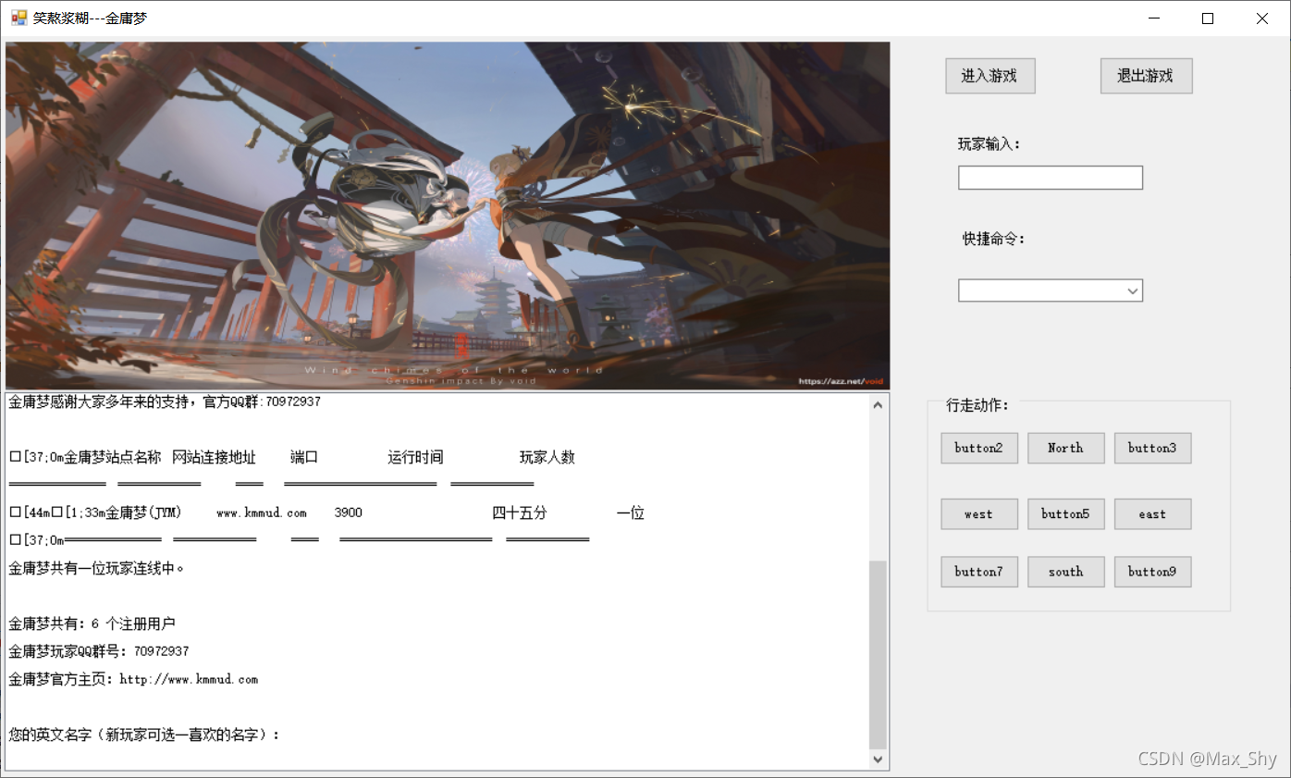
Task: Click the 进入游戏 button
Action: point(990,76)
